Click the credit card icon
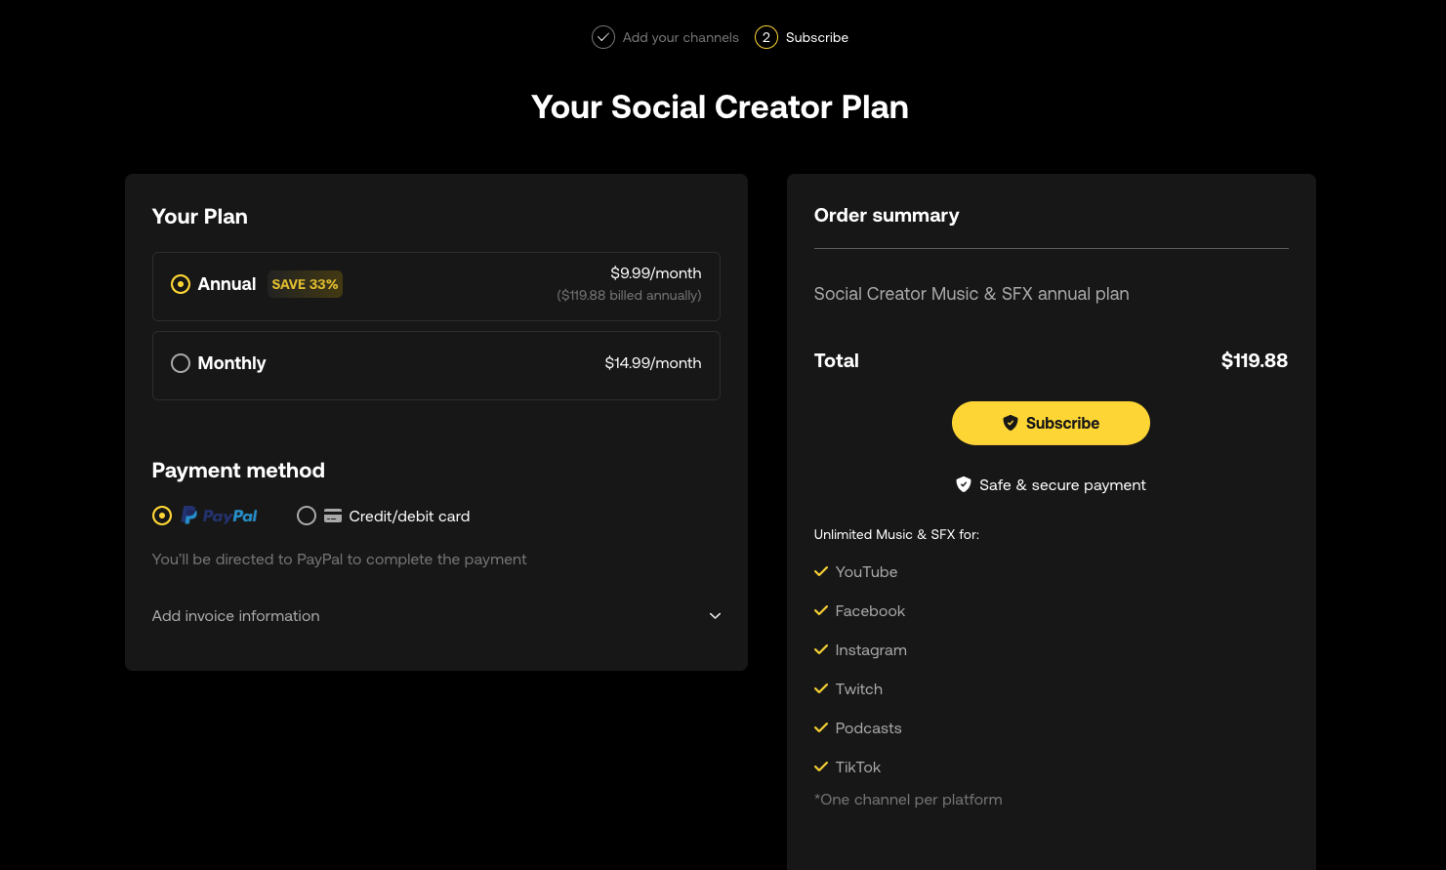Viewport: 1446px width, 870px height. click(333, 516)
